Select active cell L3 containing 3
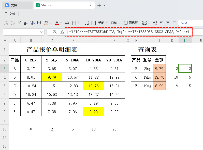Image resolution: width=203 pixels, height=150 pixels. [185, 69]
